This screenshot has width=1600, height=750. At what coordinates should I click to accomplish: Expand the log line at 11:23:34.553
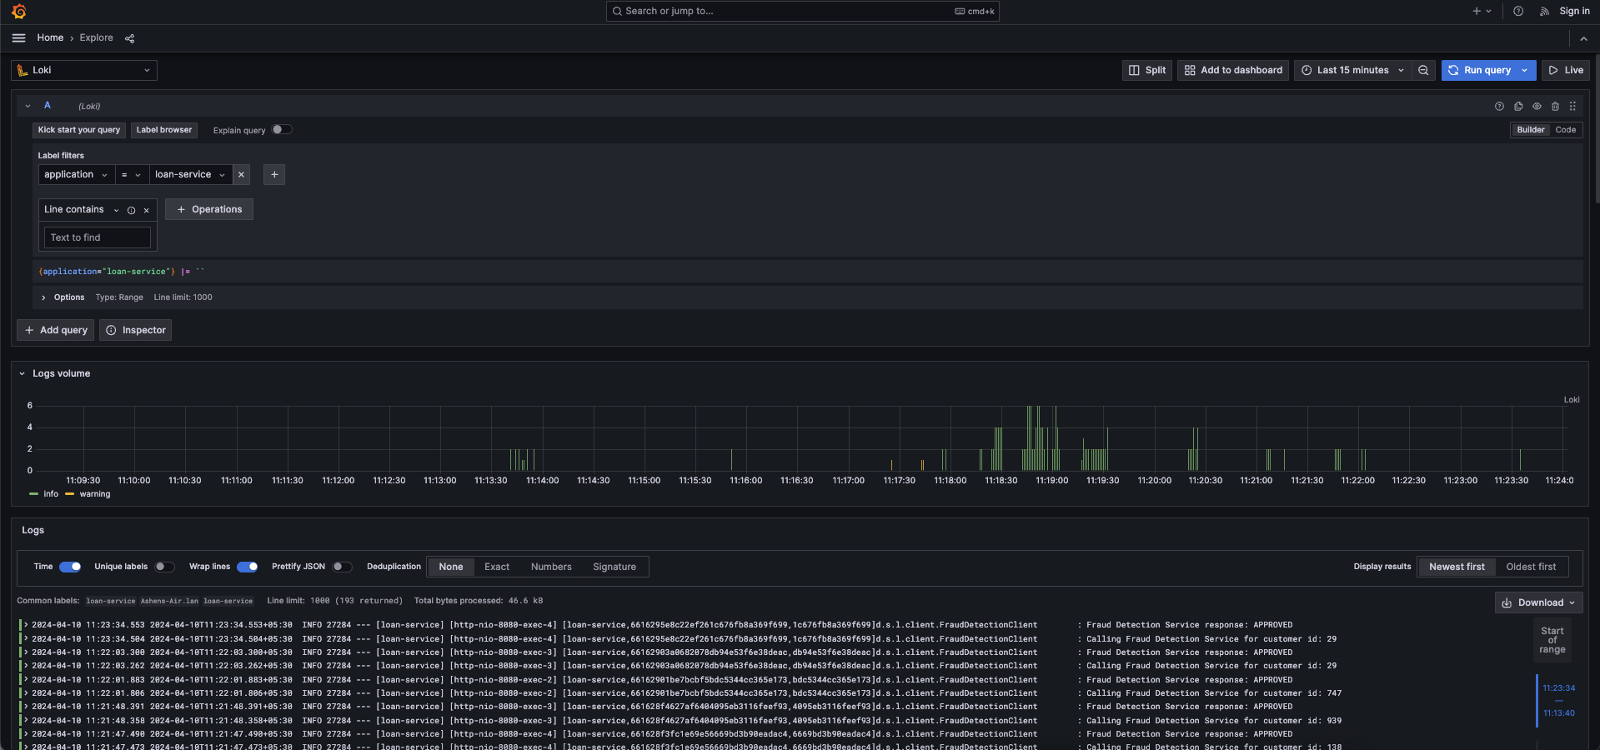click(x=26, y=625)
